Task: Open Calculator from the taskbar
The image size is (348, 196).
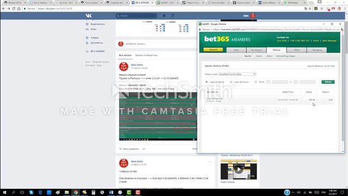Action: pyautogui.click(x=94, y=192)
